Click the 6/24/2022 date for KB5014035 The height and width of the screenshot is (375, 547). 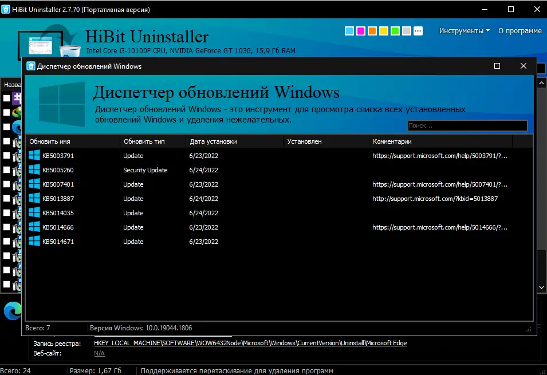(204, 213)
